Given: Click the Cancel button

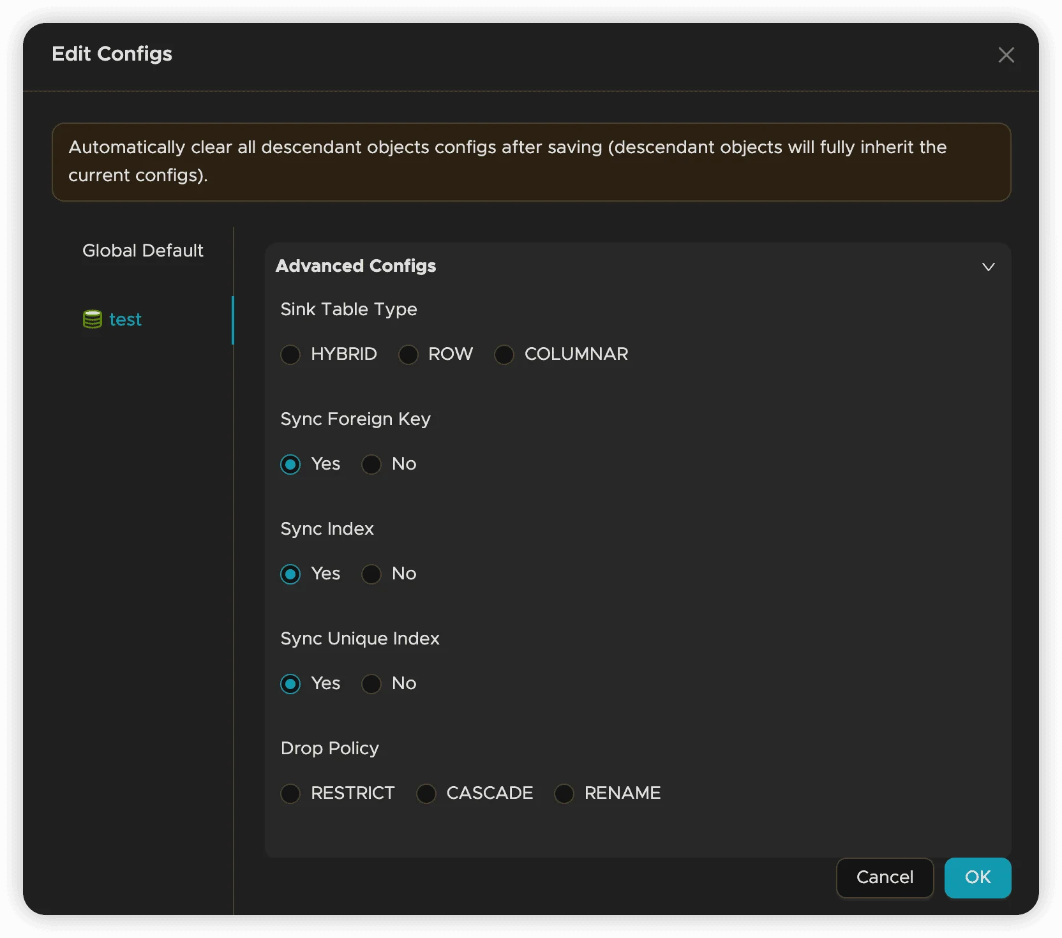Looking at the screenshot, I should (x=885, y=877).
